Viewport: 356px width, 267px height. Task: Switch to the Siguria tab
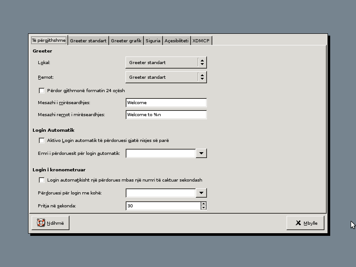tap(153, 40)
